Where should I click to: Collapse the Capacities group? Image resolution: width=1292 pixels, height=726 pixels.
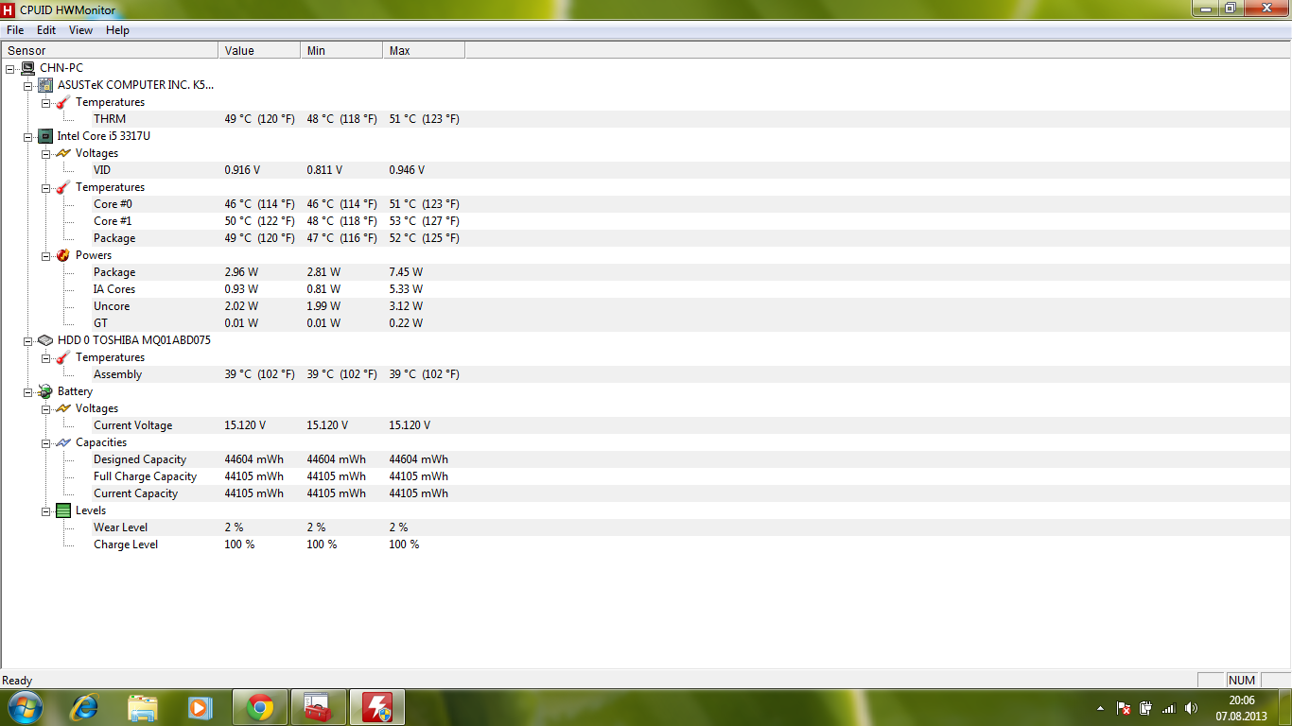pyautogui.click(x=46, y=442)
